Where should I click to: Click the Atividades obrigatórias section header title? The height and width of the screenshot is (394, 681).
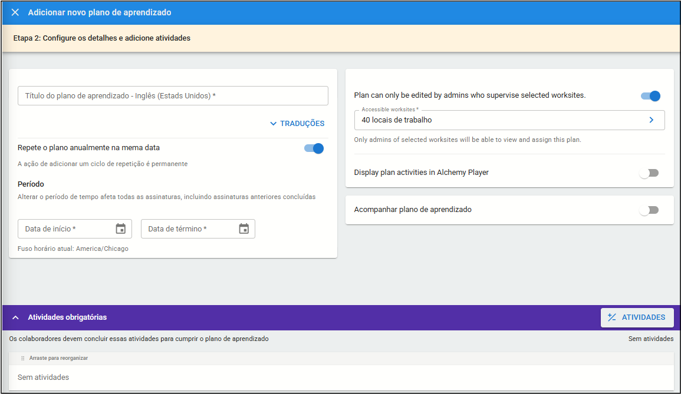67,317
